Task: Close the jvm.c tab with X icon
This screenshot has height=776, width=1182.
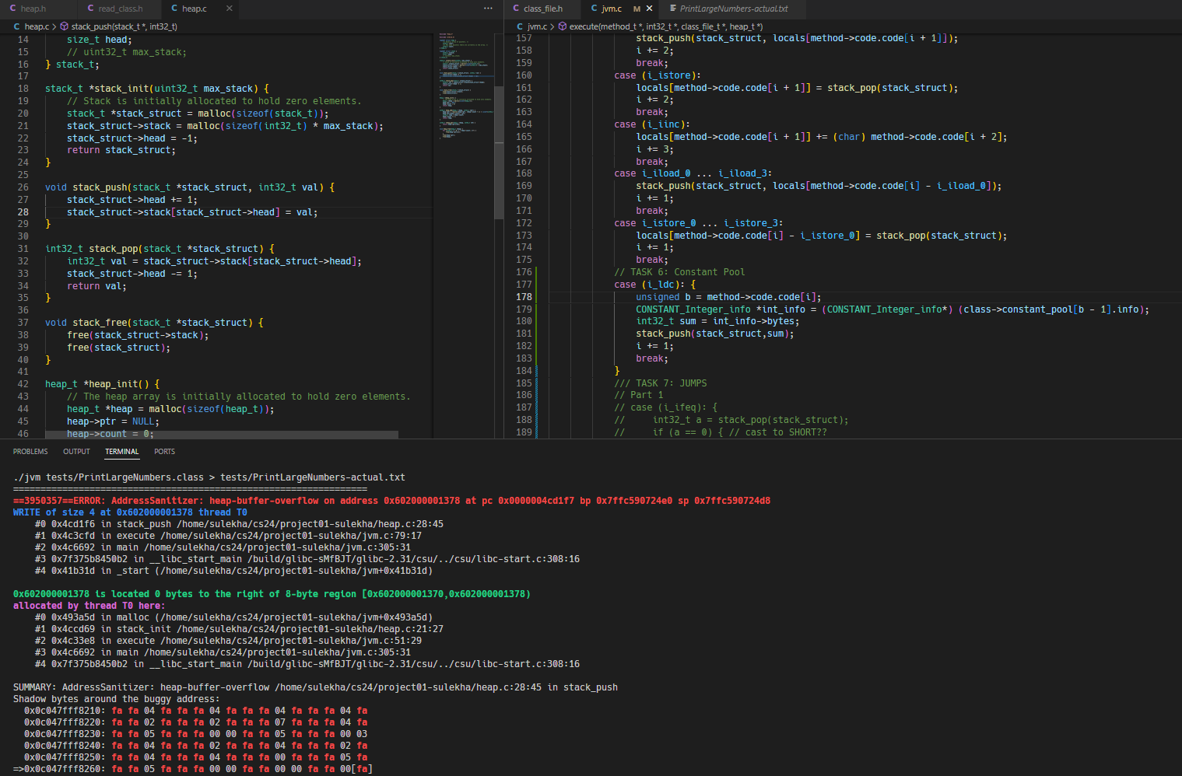Action: pyautogui.click(x=649, y=9)
